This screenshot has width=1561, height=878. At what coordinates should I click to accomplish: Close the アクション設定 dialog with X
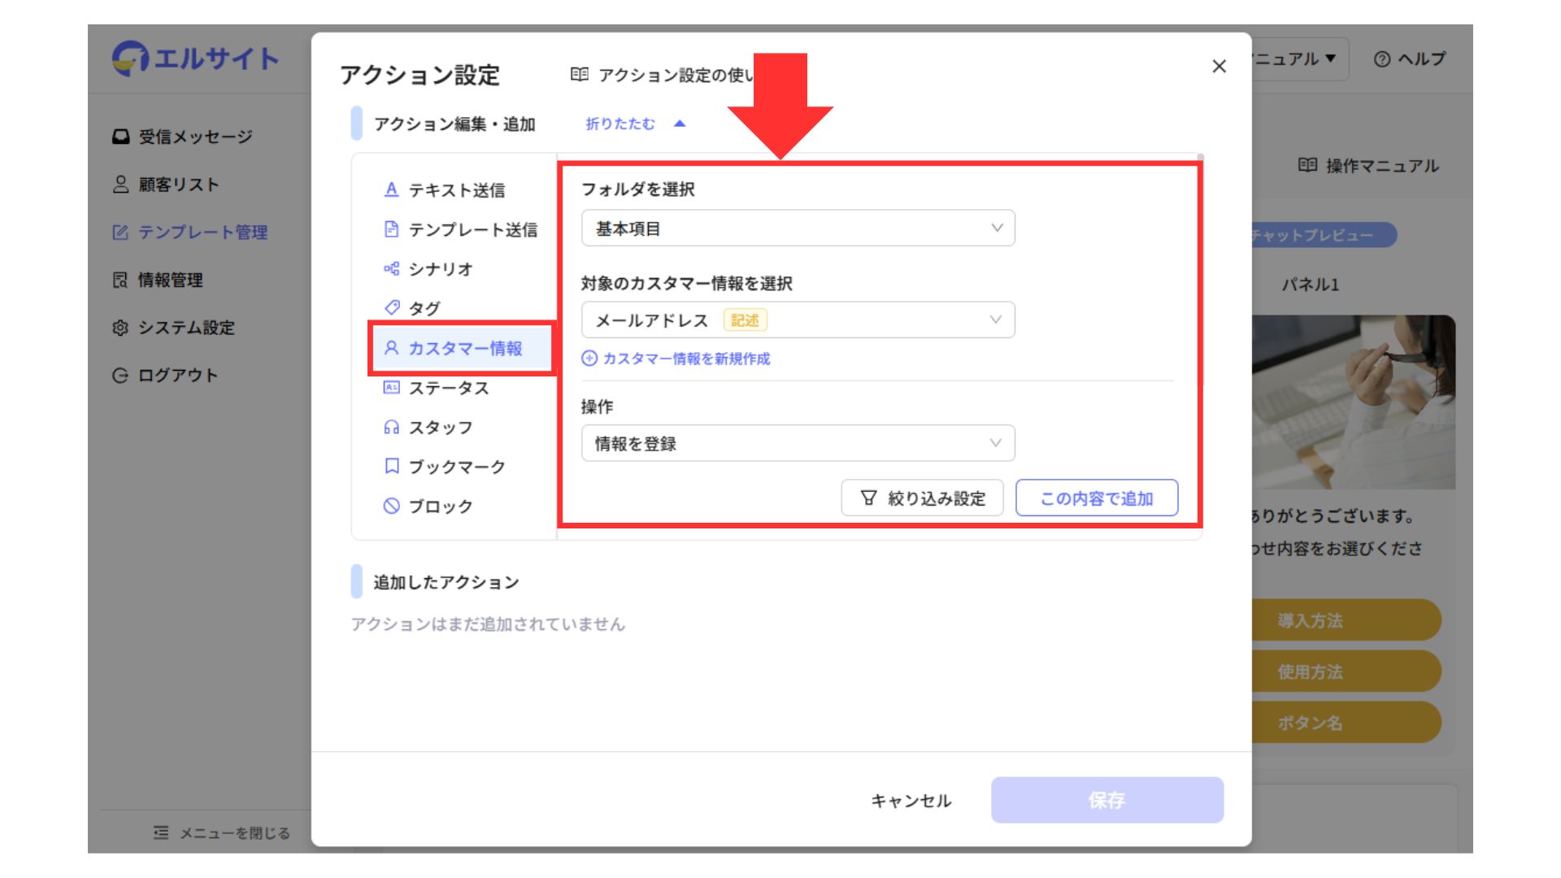1219,67
